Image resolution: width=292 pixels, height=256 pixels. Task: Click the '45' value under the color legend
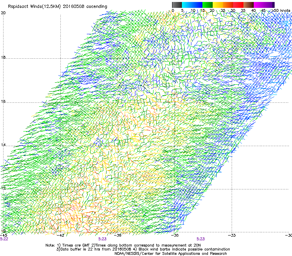263,11
